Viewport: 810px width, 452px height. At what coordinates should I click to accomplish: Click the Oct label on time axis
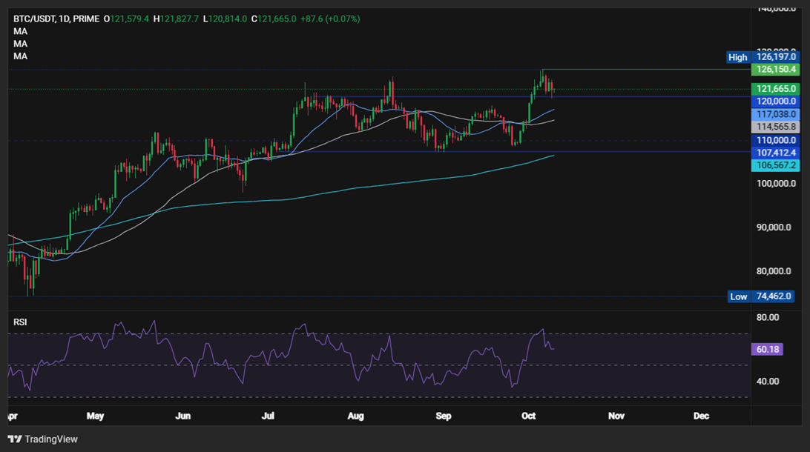click(x=529, y=416)
